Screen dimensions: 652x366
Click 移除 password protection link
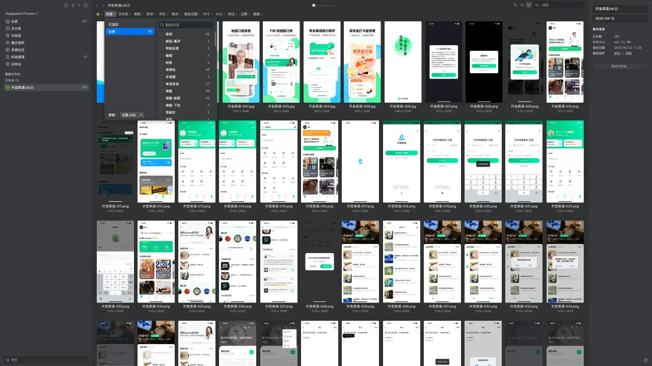click(629, 53)
